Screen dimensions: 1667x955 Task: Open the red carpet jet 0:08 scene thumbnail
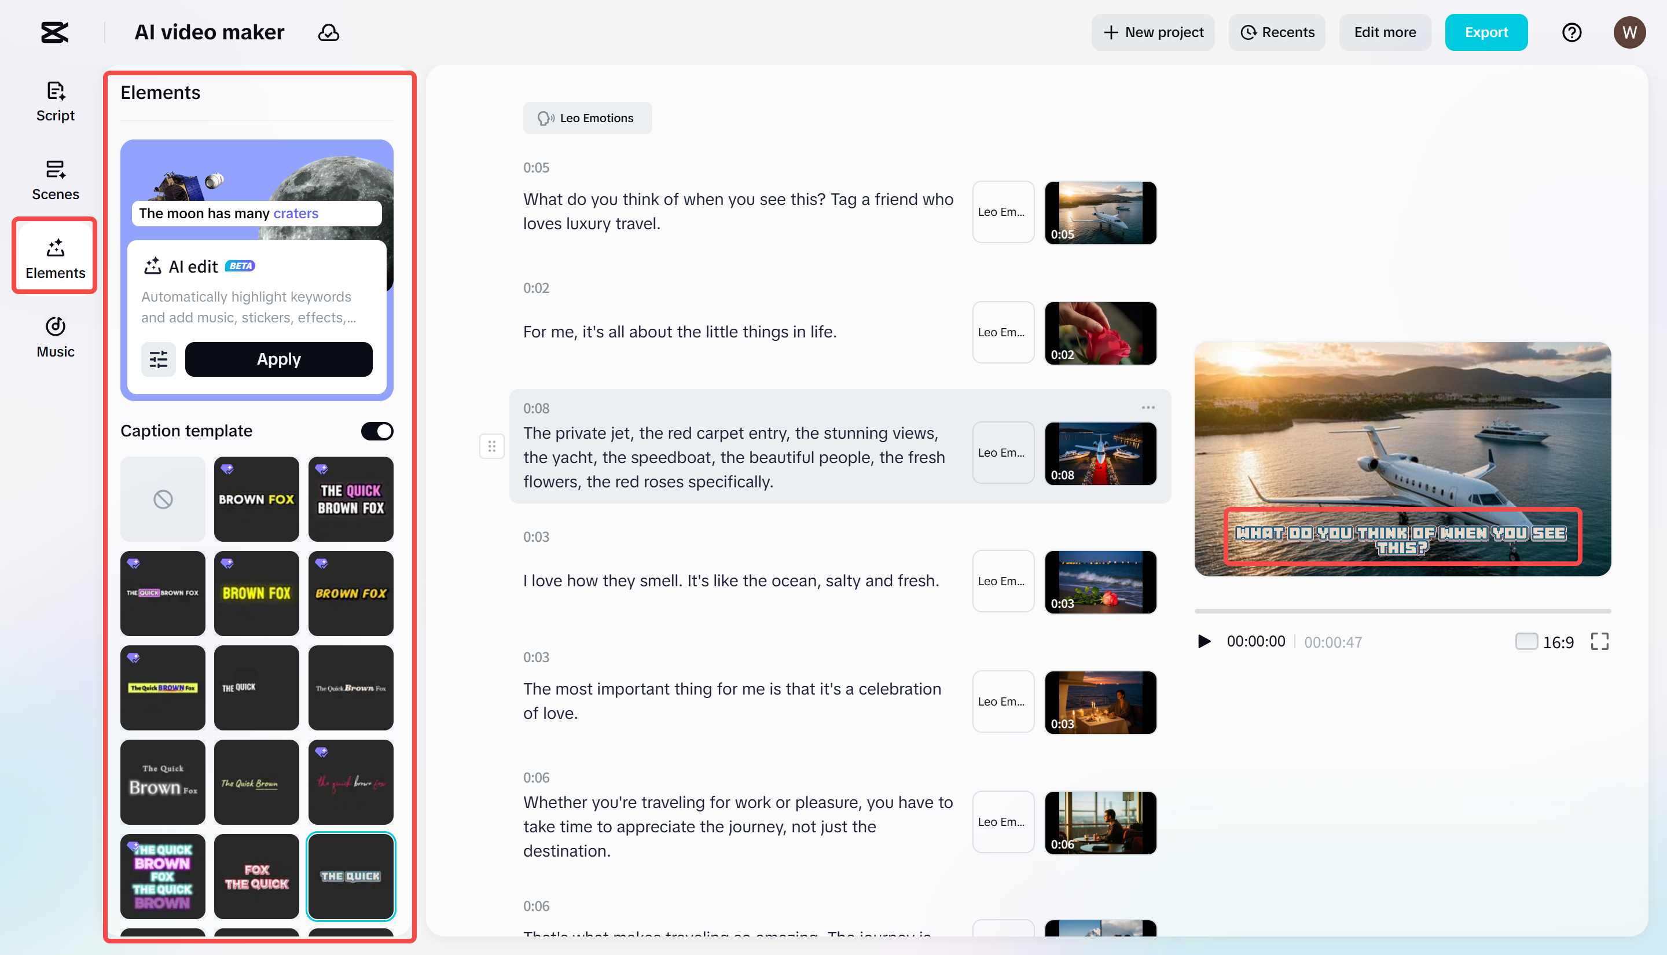1100,453
